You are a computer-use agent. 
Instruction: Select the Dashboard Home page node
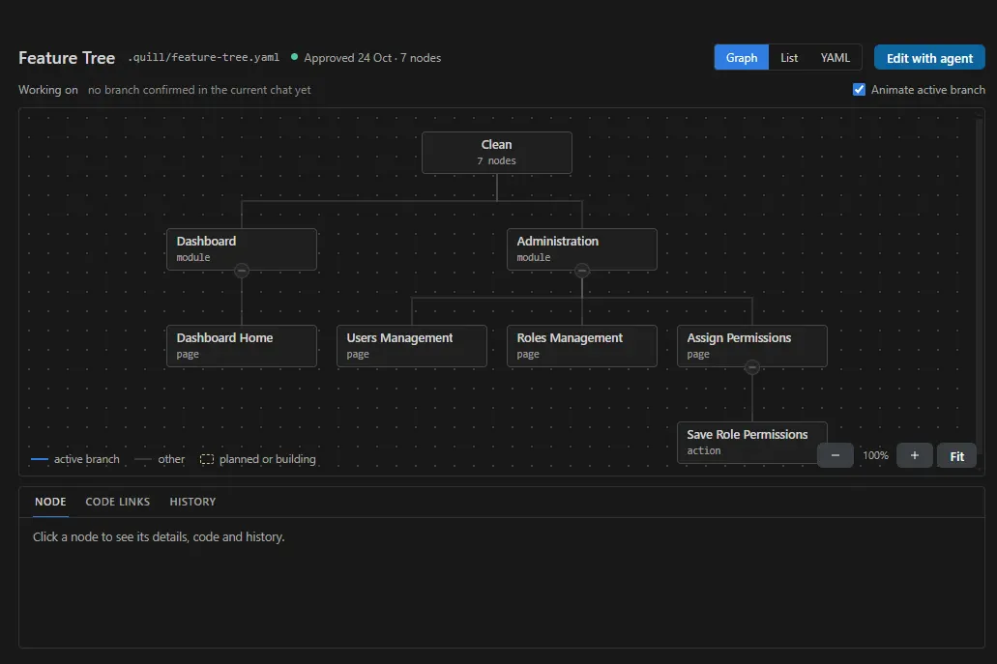point(242,346)
